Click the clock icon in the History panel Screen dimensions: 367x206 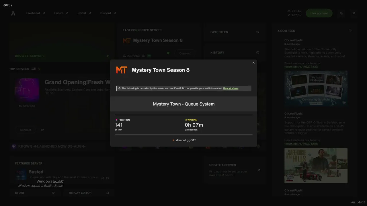[x=258, y=53]
